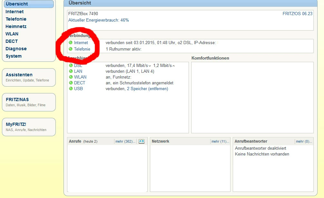
Task: Open the MyFRITZ! panel
Action: 29,127
